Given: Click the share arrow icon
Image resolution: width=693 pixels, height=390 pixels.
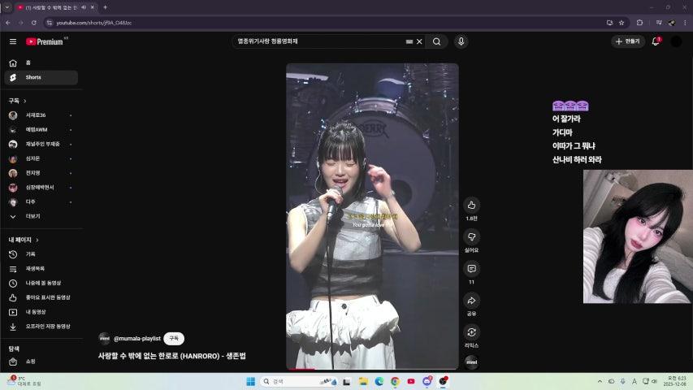Looking at the screenshot, I should (x=471, y=301).
